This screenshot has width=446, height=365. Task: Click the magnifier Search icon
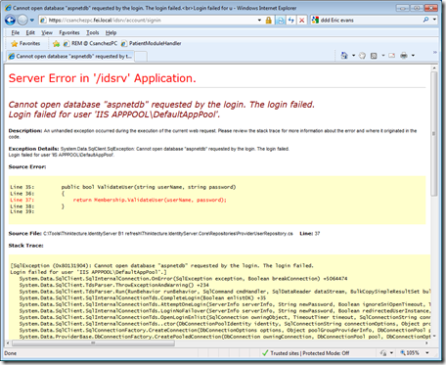[425, 20]
